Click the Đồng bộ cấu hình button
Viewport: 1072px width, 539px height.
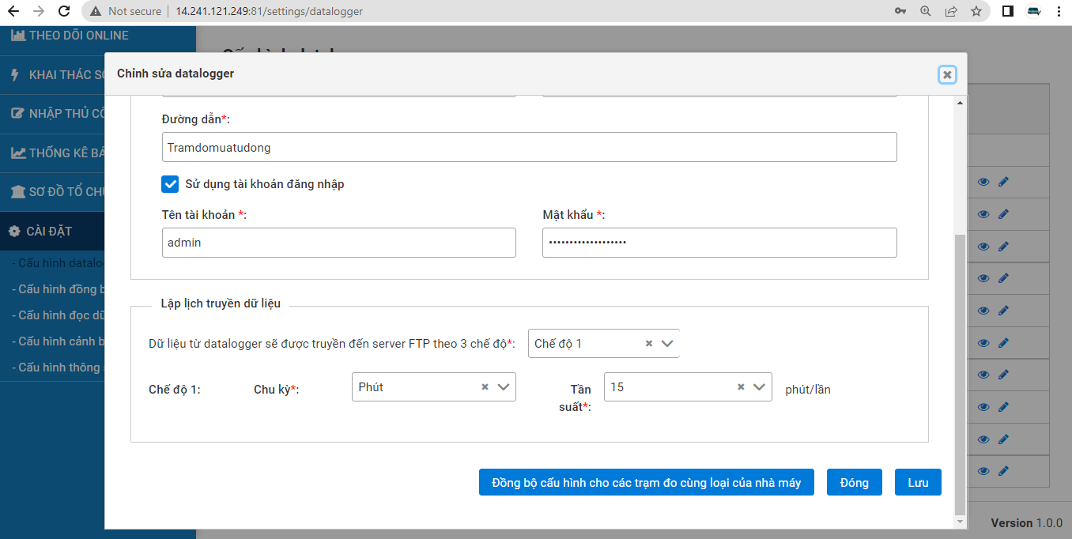pyautogui.click(x=646, y=483)
